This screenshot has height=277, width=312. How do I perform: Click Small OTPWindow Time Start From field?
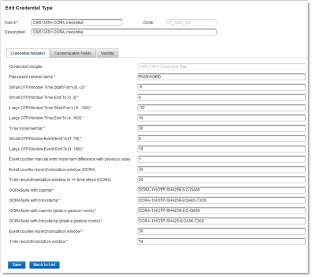222,87
